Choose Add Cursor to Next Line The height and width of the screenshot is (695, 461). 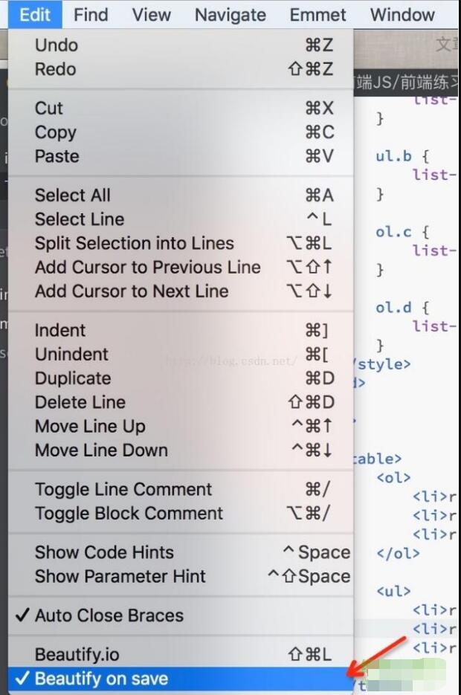pyautogui.click(x=132, y=291)
